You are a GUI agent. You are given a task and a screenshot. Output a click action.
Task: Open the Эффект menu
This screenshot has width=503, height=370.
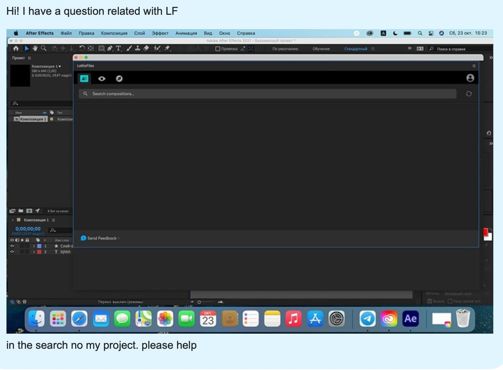160,33
